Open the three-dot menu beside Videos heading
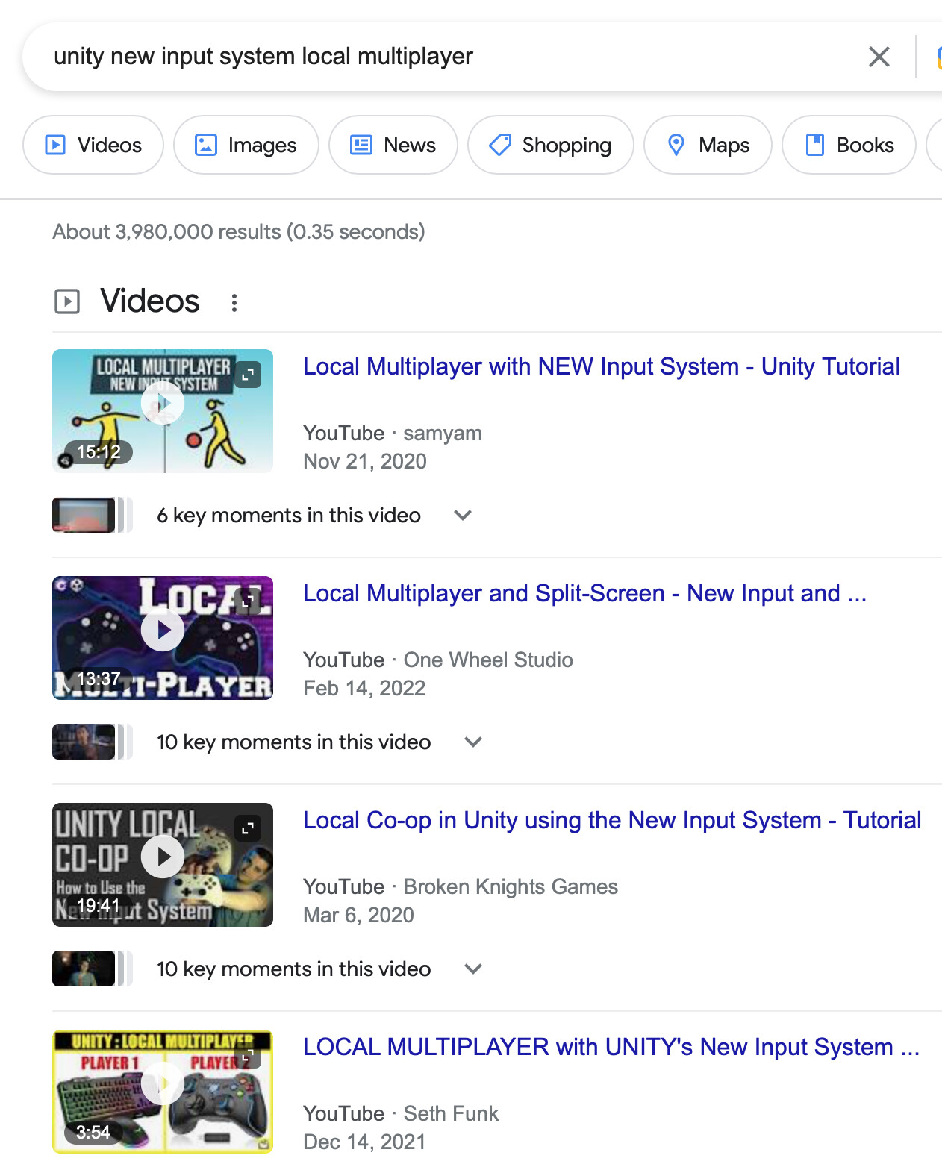This screenshot has height=1170, width=942. (234, 302)
